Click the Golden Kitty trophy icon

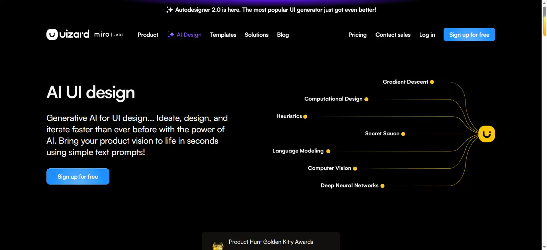pyautogui.click(x=218, y=246)
